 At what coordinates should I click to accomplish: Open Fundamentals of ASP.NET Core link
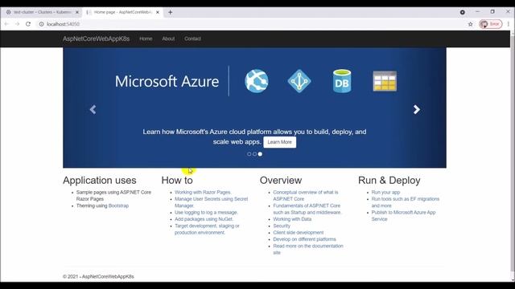[307, 209]
